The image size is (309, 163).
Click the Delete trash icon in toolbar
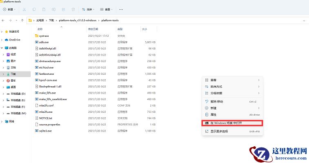coord(73,9)
